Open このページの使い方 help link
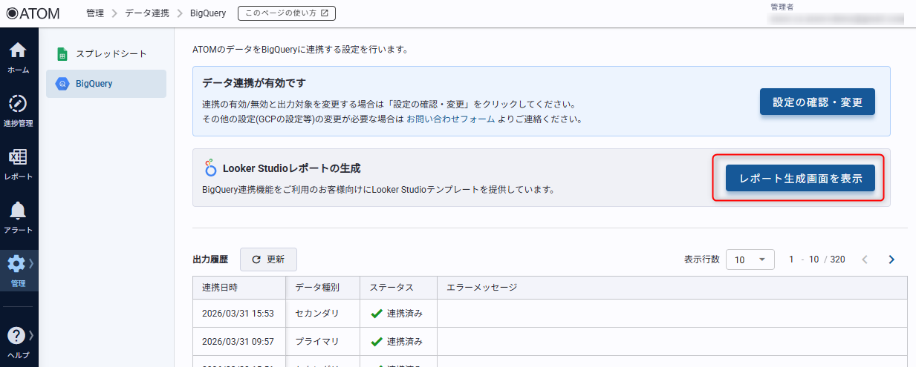 point(287,13)
